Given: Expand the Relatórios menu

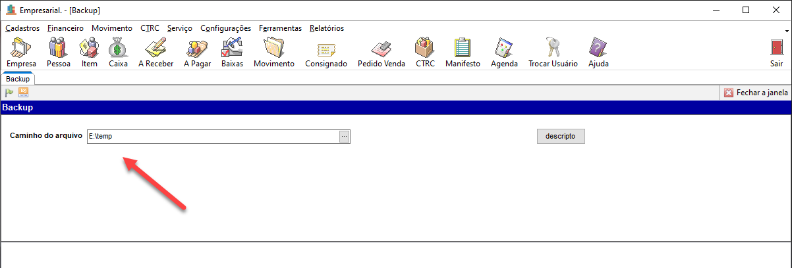Looking at the screenshot, I should 326,28.
